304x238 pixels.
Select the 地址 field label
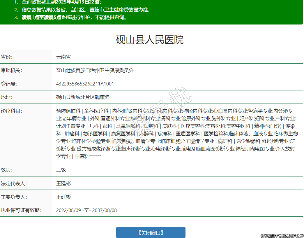tap(7, 97)
